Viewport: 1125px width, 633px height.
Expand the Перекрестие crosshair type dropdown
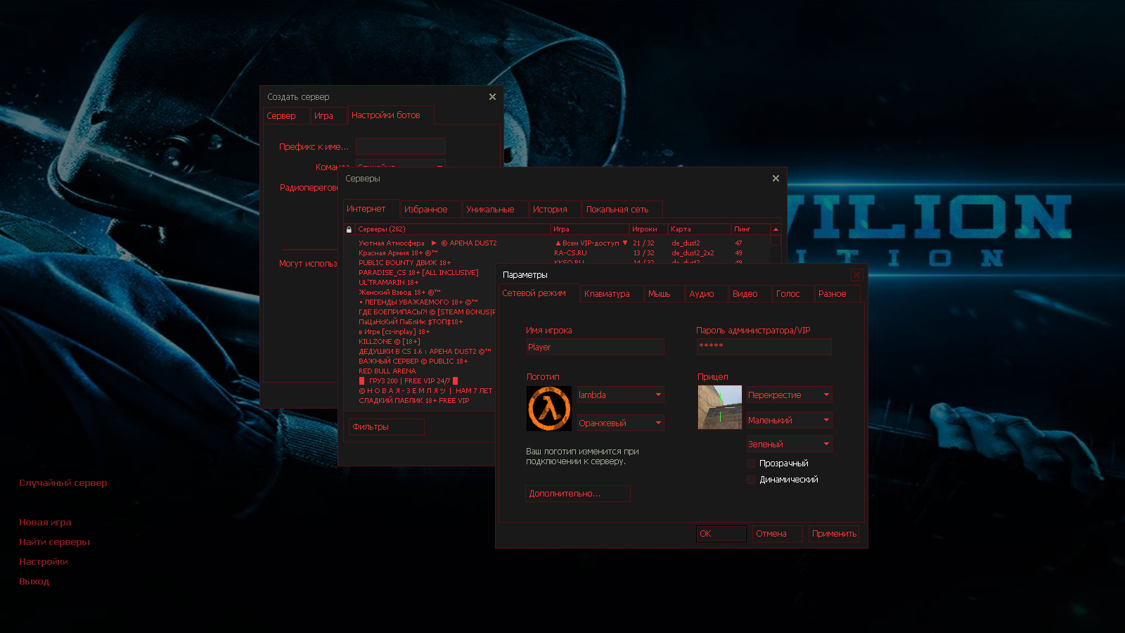pos(789,395)
